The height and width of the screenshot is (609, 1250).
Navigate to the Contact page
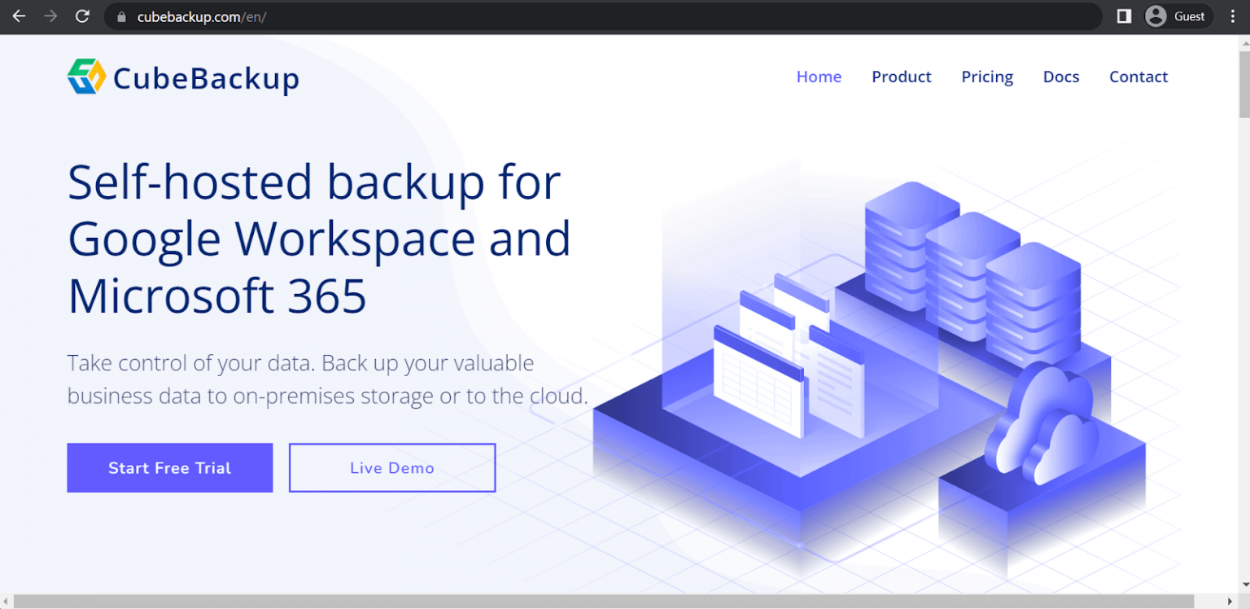tap(1138, 77)
